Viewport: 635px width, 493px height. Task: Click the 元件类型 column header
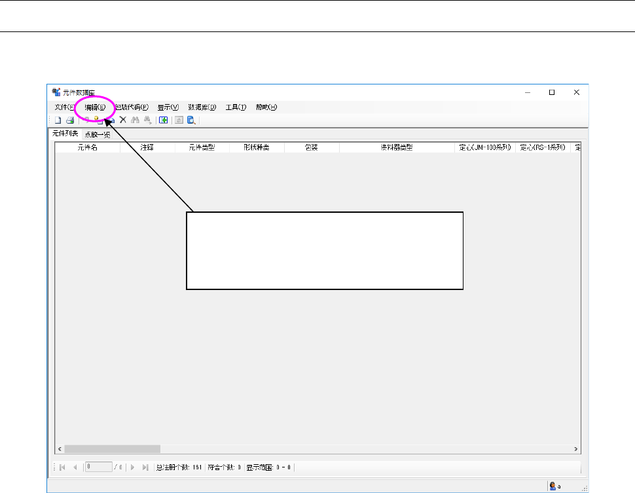pos(202,147)
